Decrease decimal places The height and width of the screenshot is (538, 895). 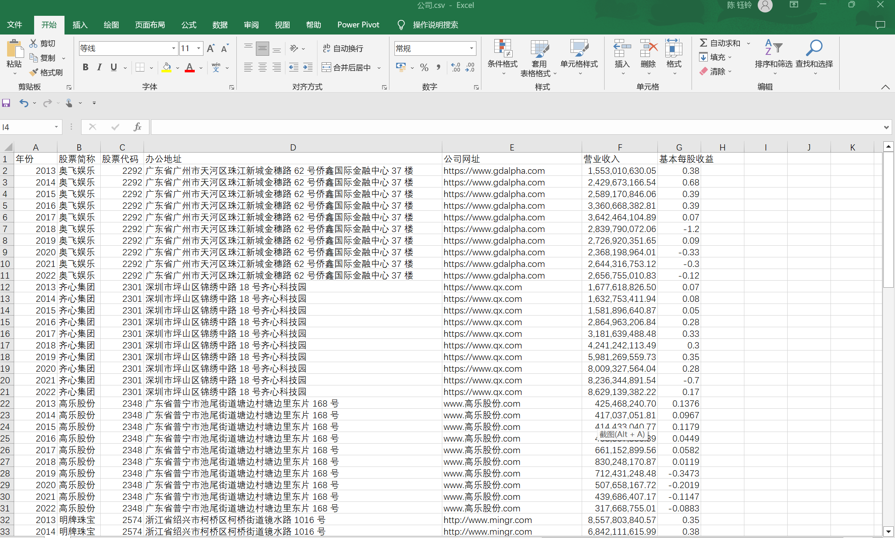coord(470,67)
